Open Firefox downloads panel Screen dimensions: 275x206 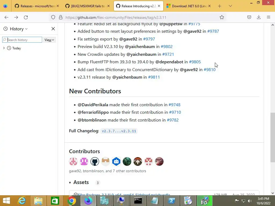click(259, 17)
